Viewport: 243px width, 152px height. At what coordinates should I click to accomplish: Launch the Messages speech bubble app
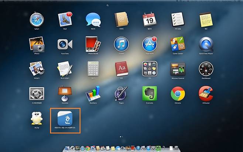click(x=93, y=20)
